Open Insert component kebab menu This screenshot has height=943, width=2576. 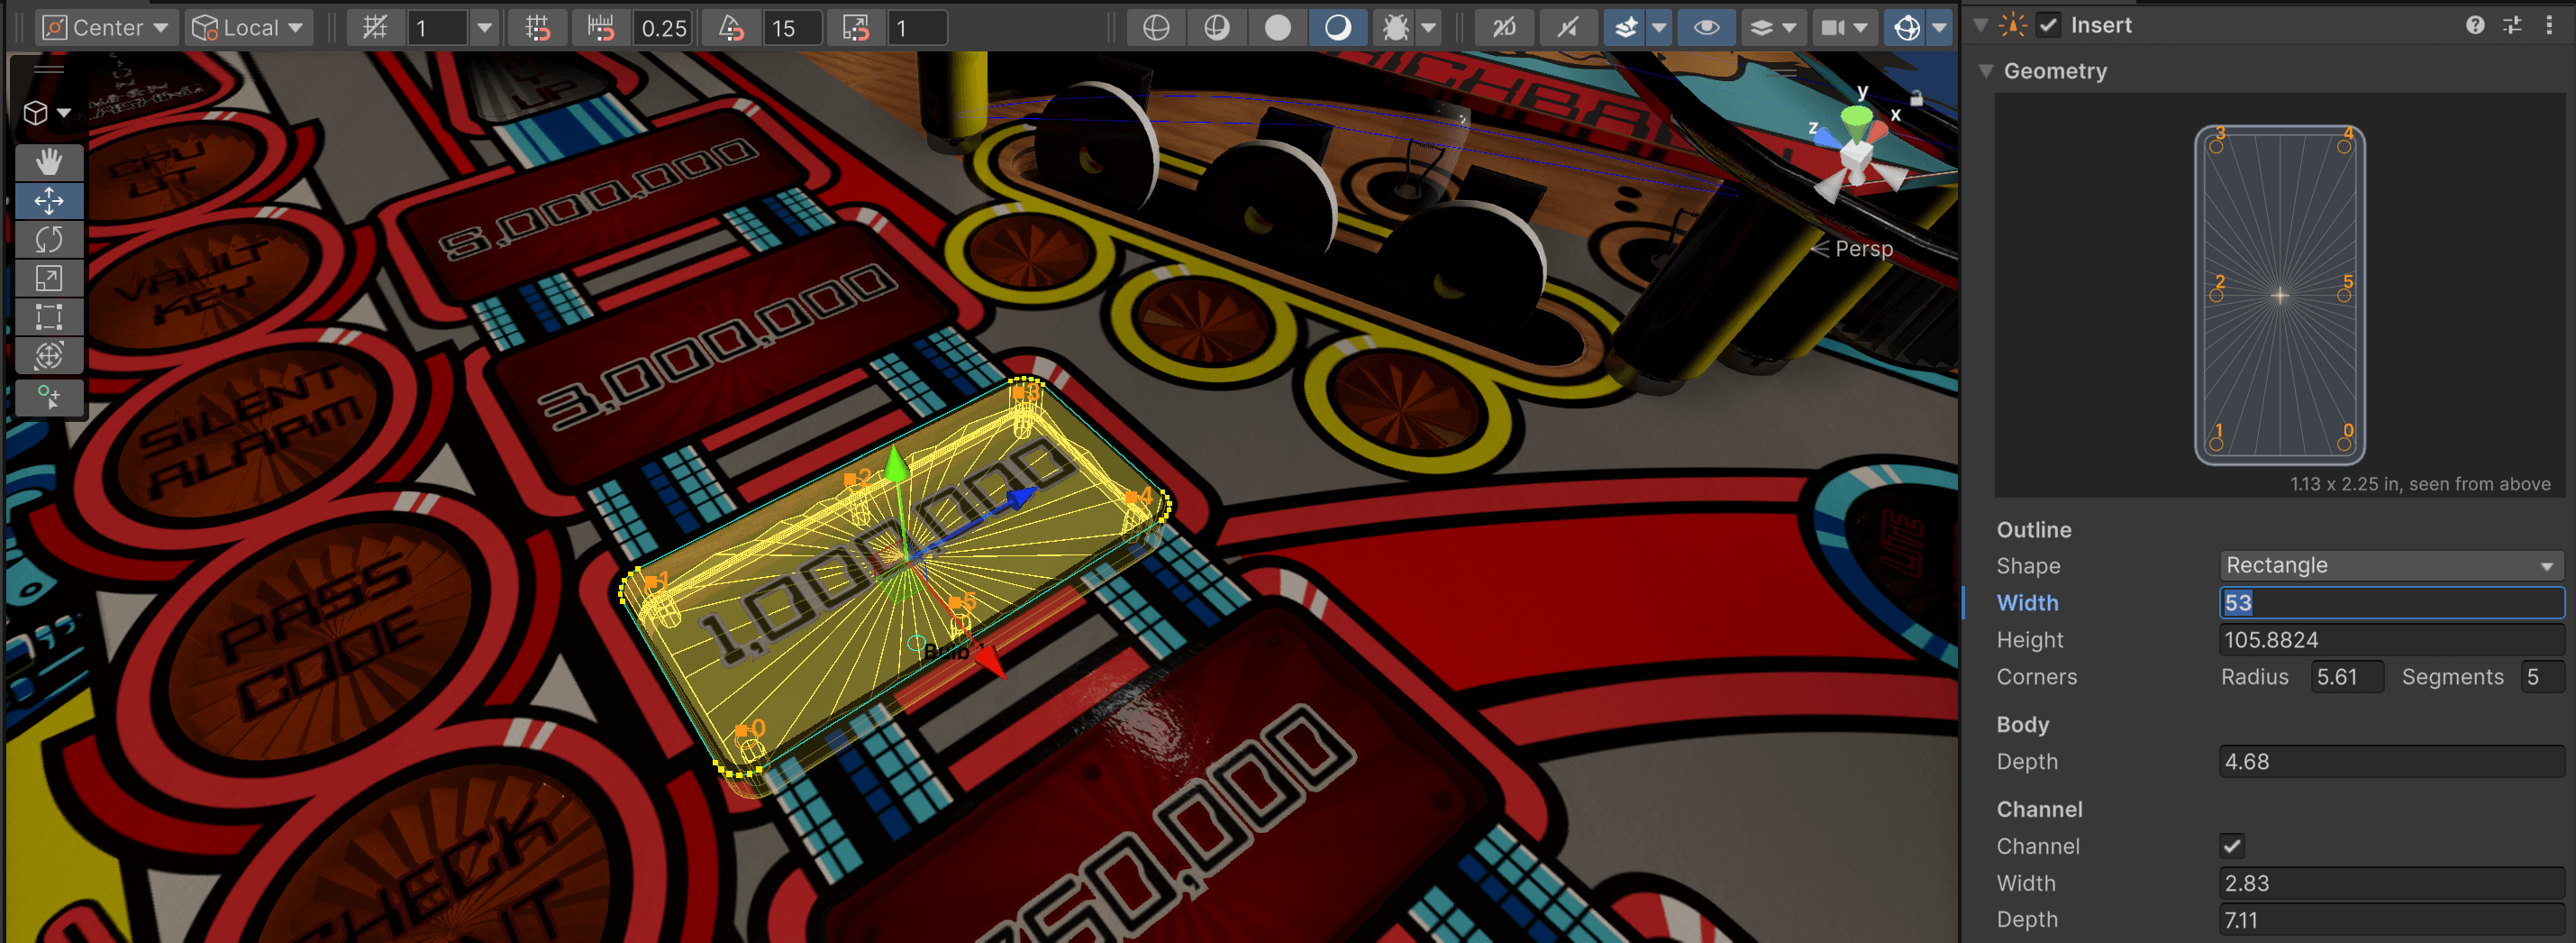pyautogui.click(x=2549, y=26)
